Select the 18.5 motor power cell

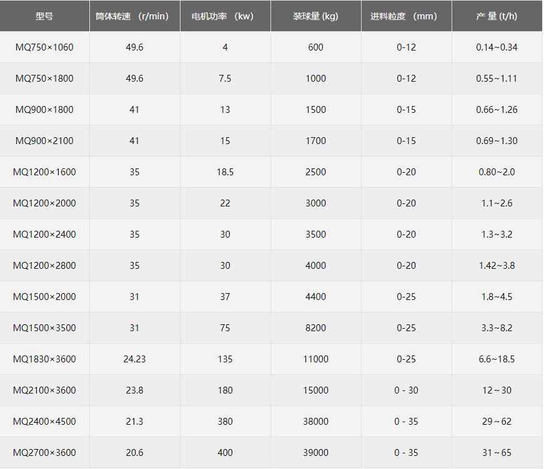(x=225, y=172)
